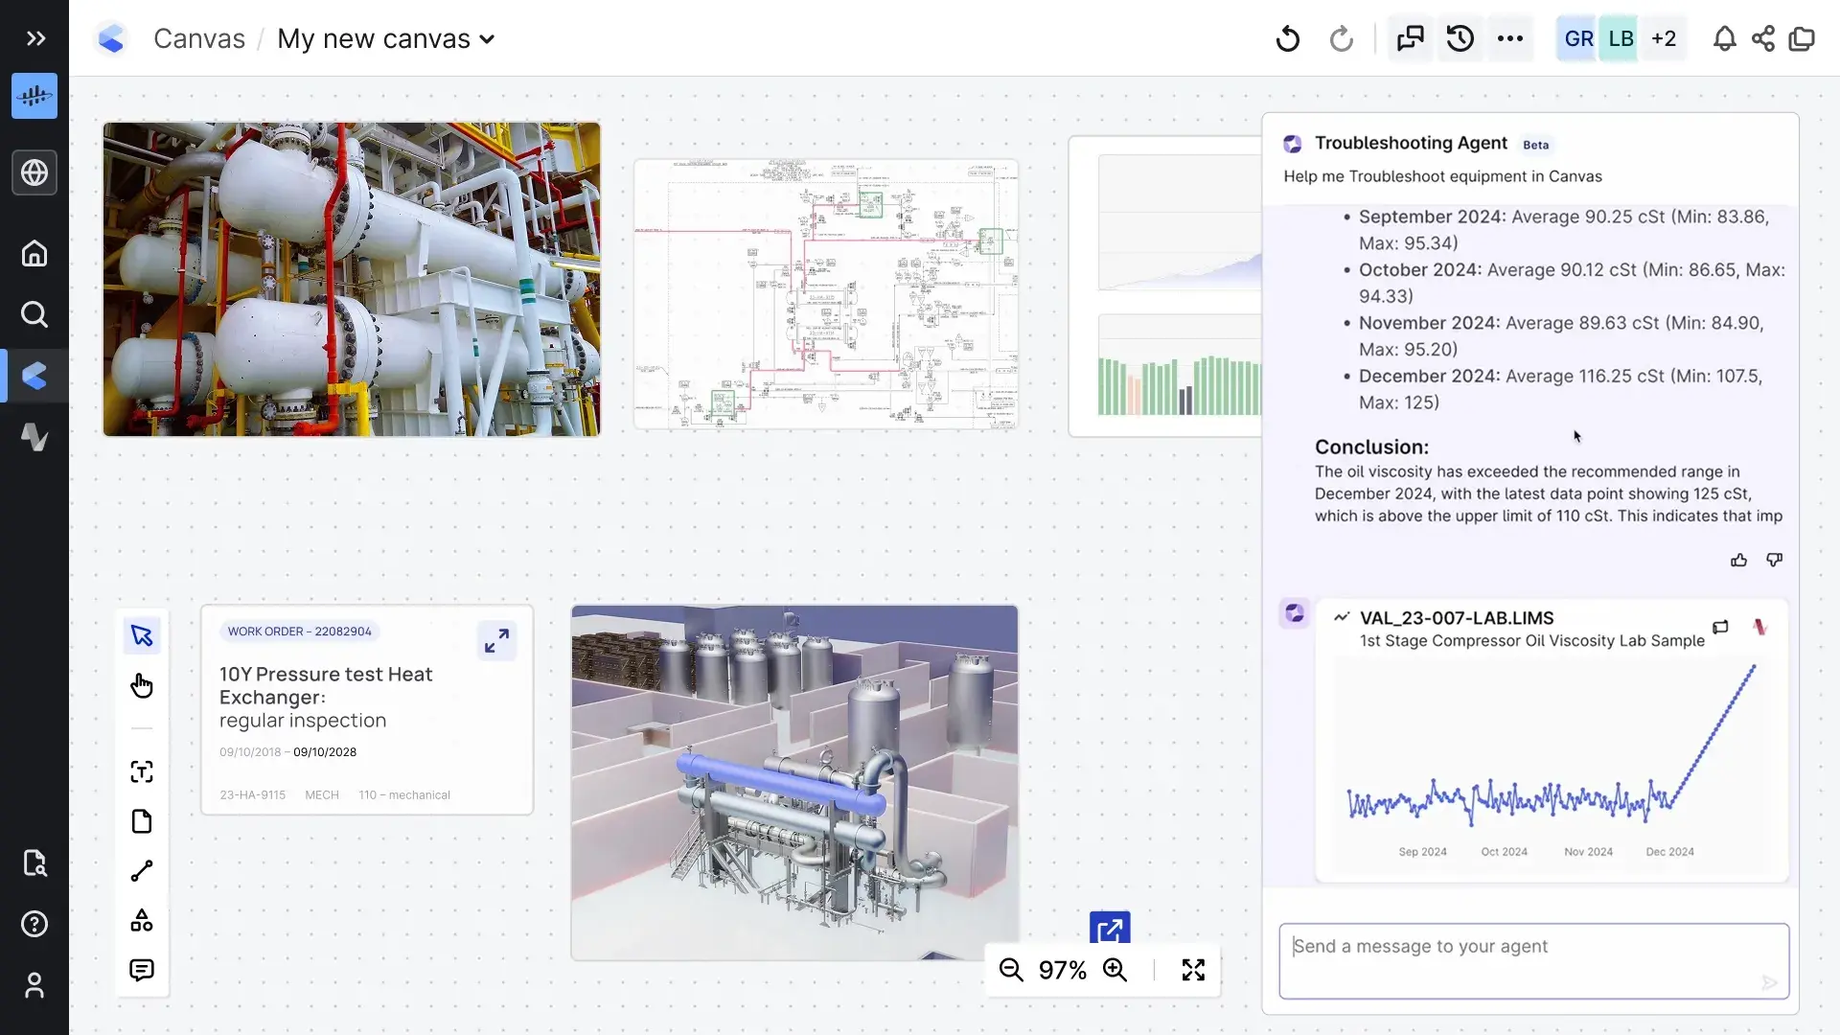Click the Canvas breadcrumb
Screen dimensions: 1840x1035
(199, 38)
